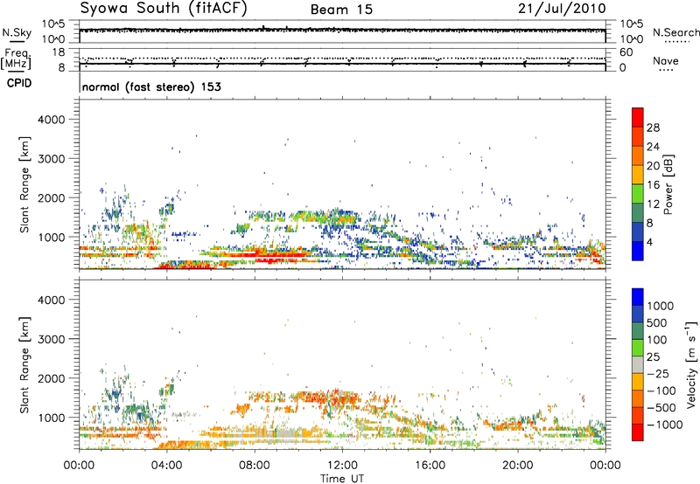Click the '04:00' time axis label
700x484 pixels.
point(167,466)
